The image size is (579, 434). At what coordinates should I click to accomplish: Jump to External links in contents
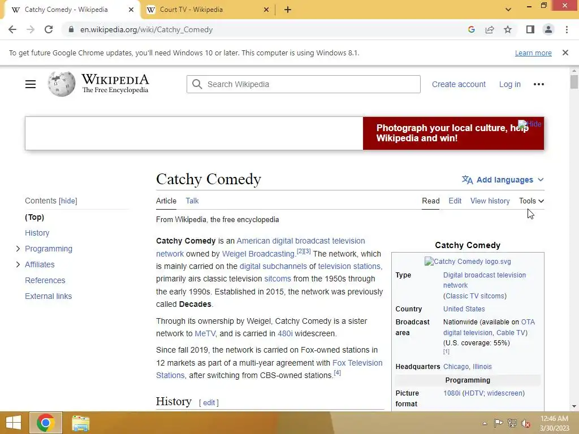pos(49,296)
